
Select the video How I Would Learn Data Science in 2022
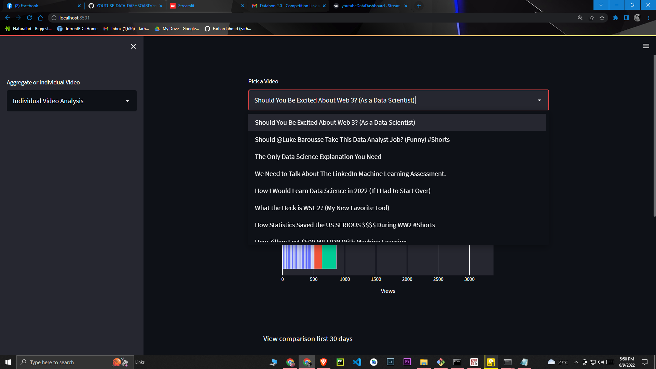point(342,191)
